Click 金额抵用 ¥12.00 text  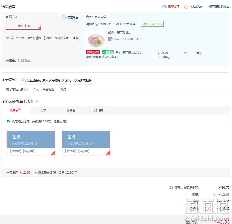19,173
